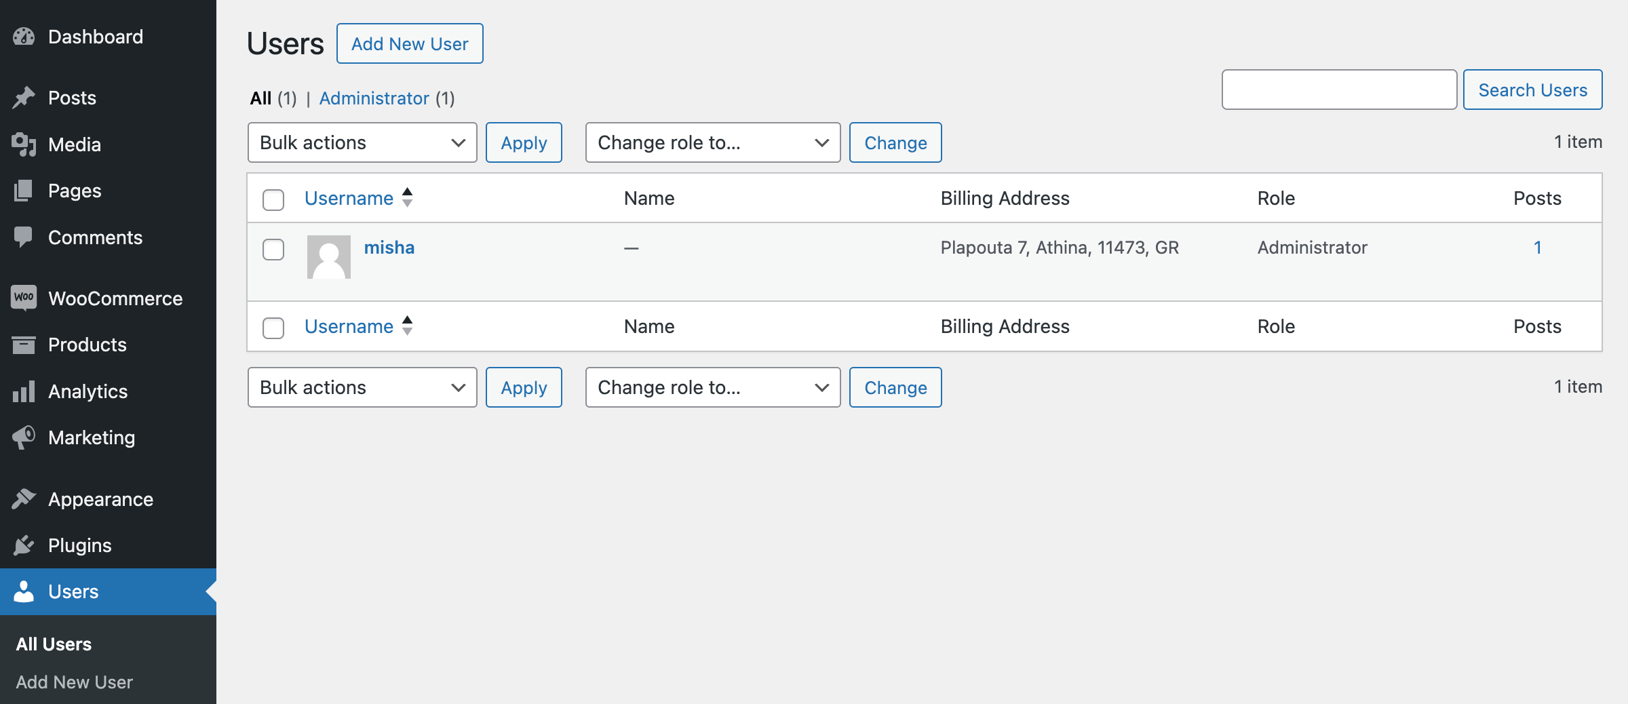1628x704 pixels.
Task: Open Analytics via the bar chart icon
Action: (x=24, y=391)
